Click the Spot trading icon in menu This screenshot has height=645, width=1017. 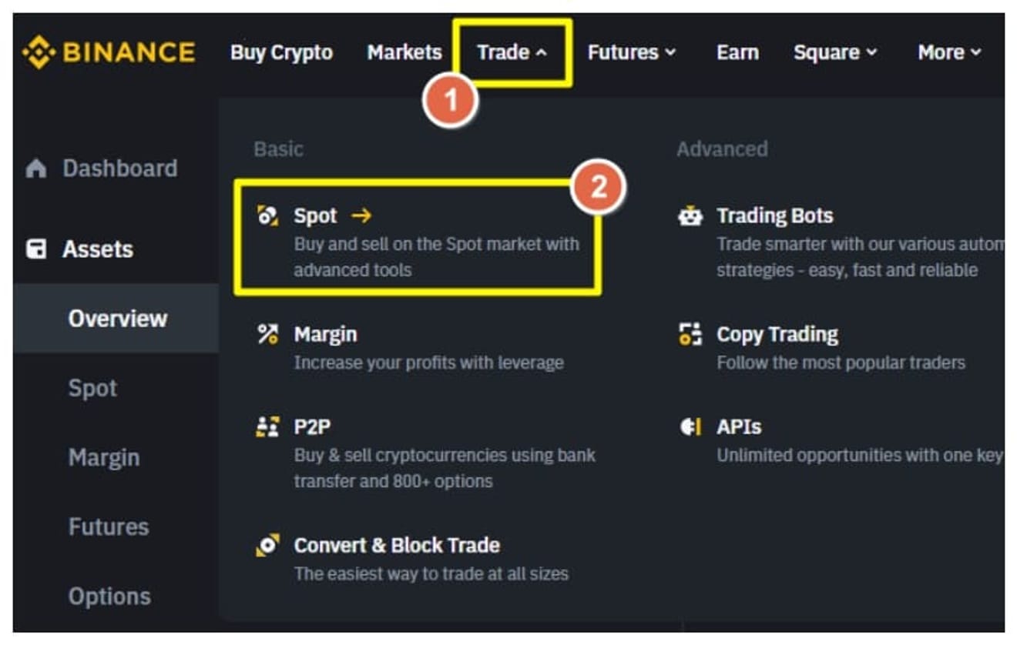[x=267, y=216]
